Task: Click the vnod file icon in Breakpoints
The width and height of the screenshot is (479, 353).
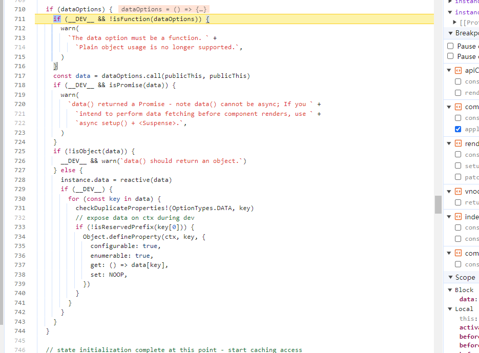Action: 458,192
